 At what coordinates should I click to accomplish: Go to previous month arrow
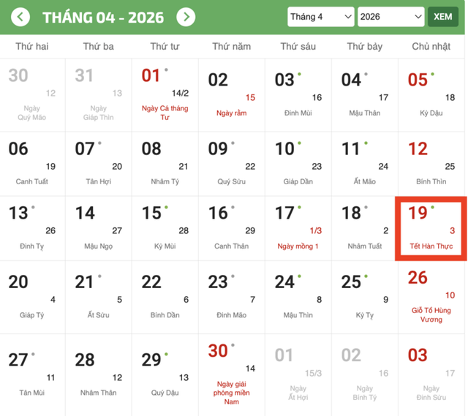[x=21, y=17]
